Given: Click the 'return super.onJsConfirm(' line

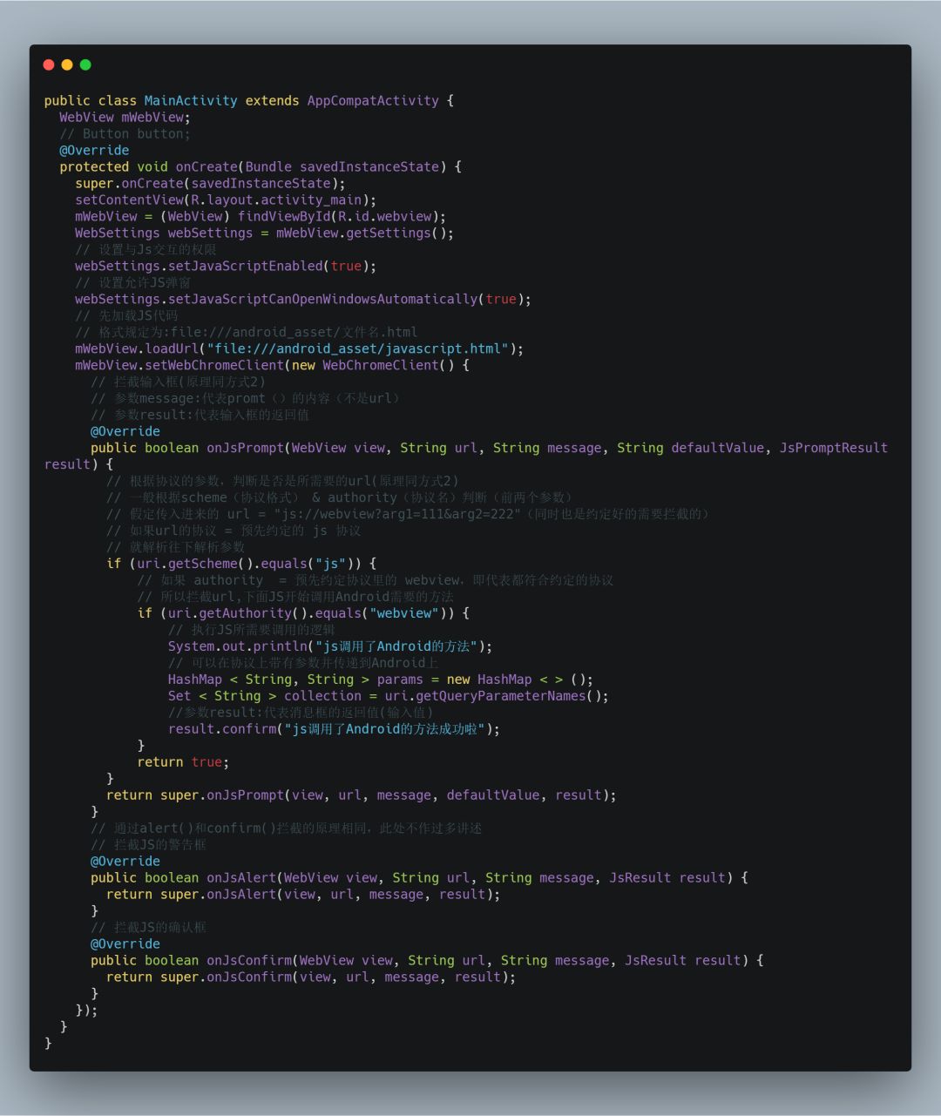Looking at the screenshot, I should [x=311, y=978].
